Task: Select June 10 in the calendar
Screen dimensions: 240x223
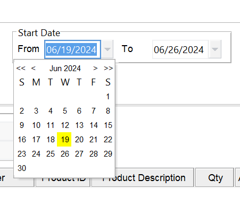Action: [36, 125]
